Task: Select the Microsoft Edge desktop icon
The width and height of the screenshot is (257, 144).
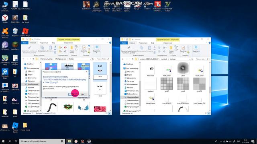Action: pos(5,74)
